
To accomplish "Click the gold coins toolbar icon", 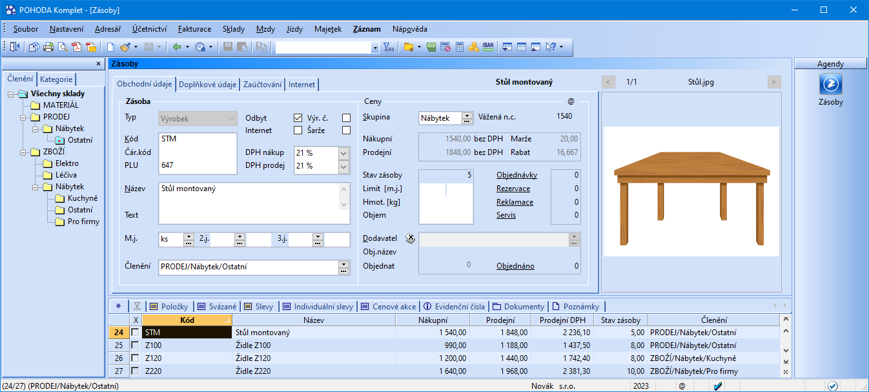I will 474,47.
